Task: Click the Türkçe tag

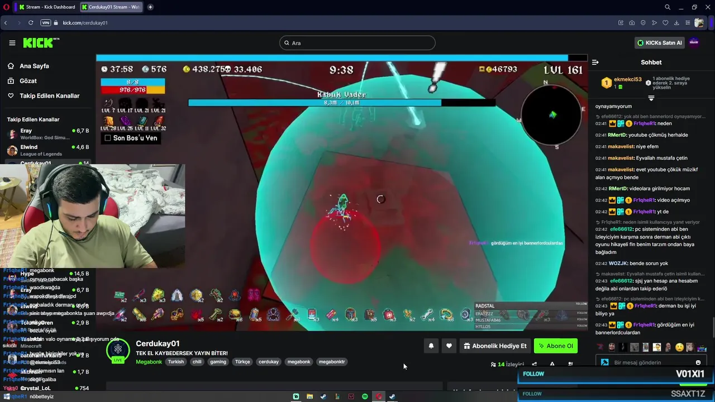Action: coord(242,362)
